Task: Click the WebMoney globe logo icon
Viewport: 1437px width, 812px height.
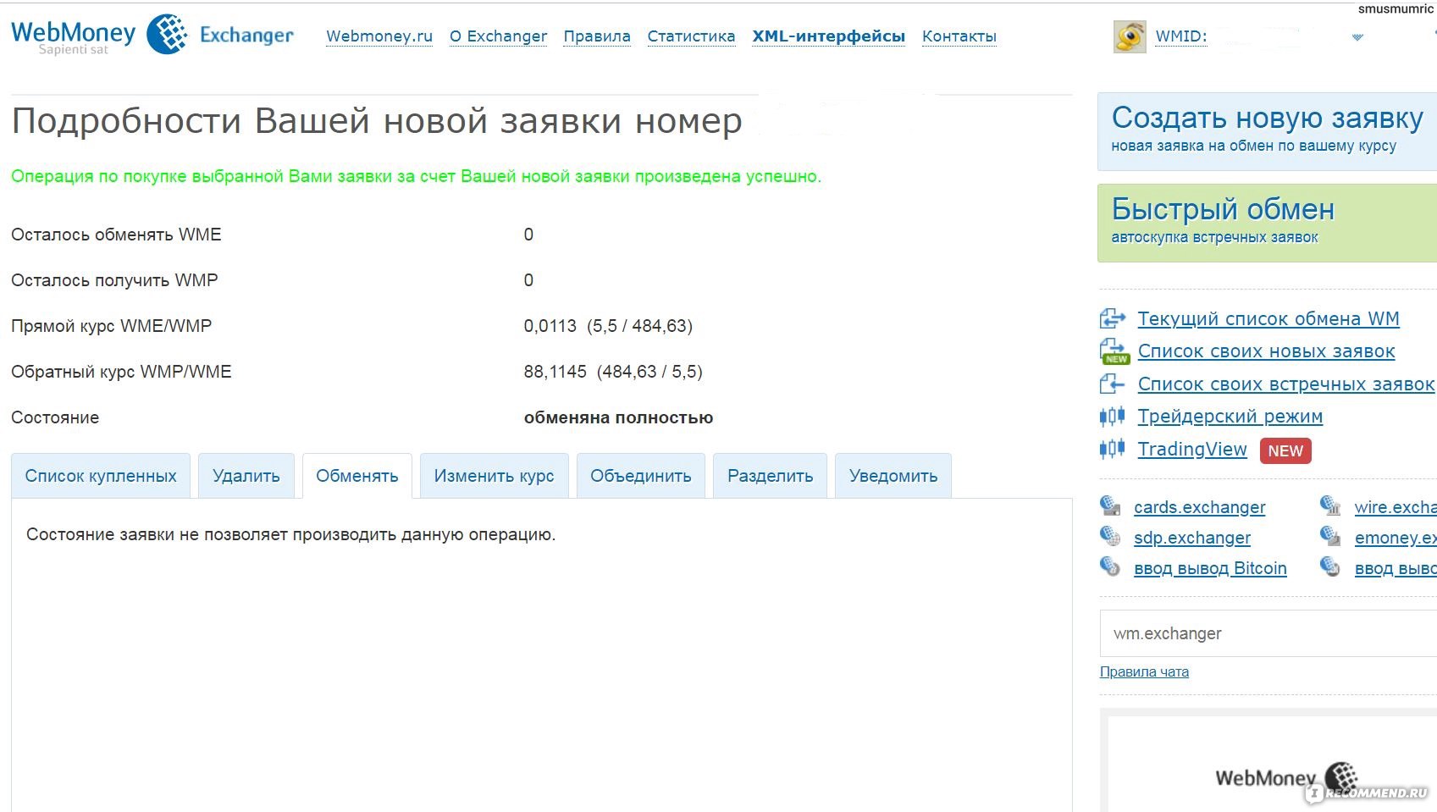Action: point(168,34)
